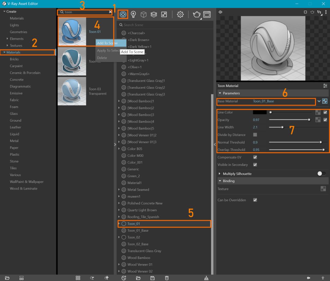The height and width of the screenshot is (281, 330).
Task: Open the Settings gear icon
Action: pyautogui.click(x=180, y=14)
